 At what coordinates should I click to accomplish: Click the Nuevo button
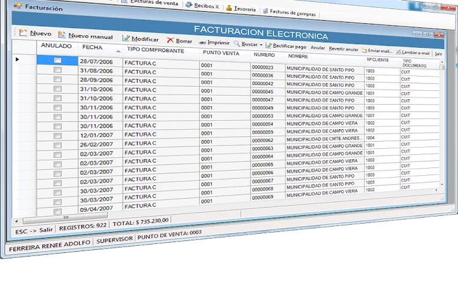tap(35, 33)
